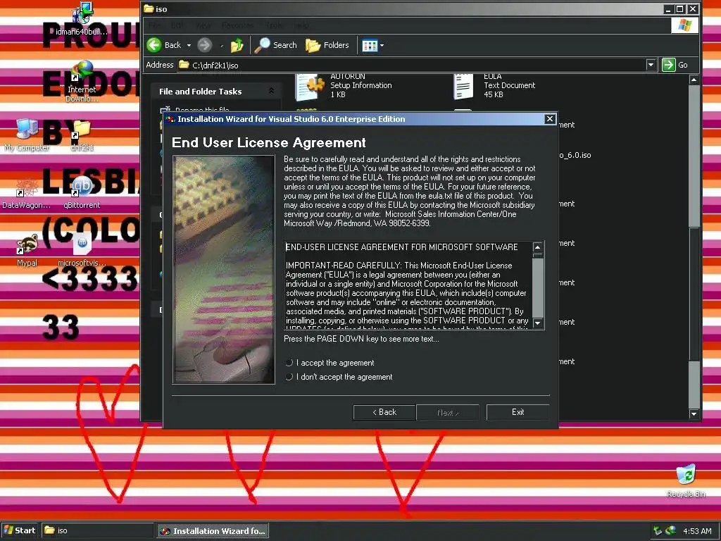This screenshot has width=721, height=541.
Task: Select the EULA Text Document file
Action: (494, 87)
